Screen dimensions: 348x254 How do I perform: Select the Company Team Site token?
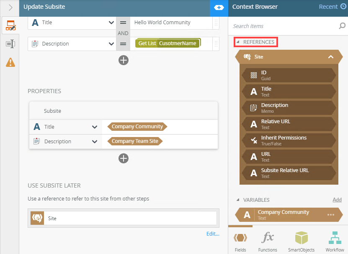[135, 141]
